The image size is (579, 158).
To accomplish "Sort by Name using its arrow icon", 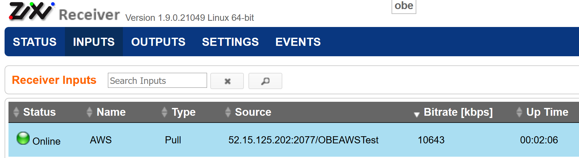I will [x=89, y=112].
